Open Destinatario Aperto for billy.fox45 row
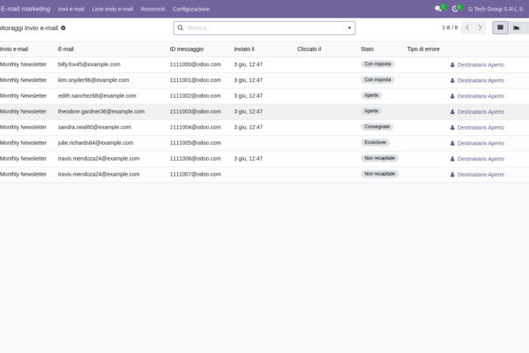Image resolution: width=529 pixels, height=353 pixels. [477, 64]
